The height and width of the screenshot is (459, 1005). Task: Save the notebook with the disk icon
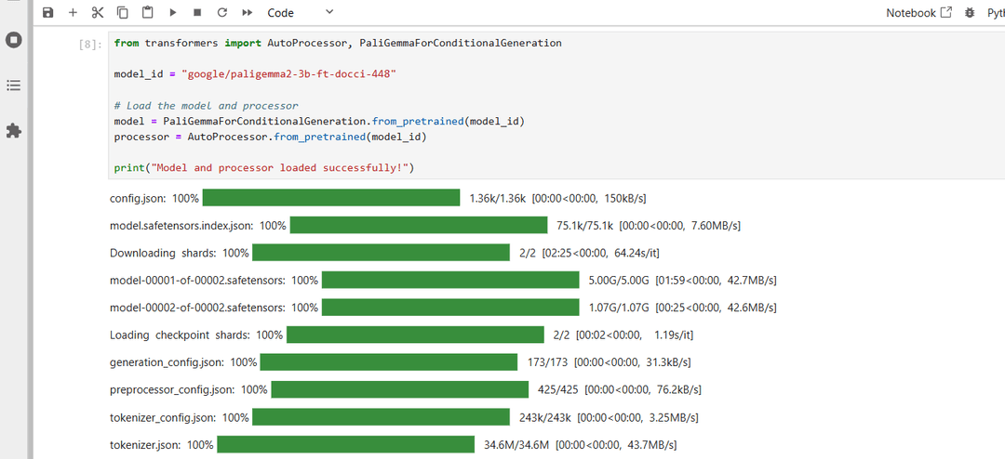(x=48, y=12)
